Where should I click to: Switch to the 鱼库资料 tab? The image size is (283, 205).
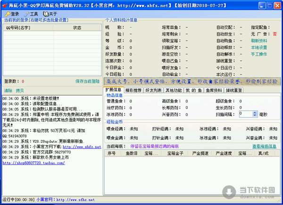(214, 90)
